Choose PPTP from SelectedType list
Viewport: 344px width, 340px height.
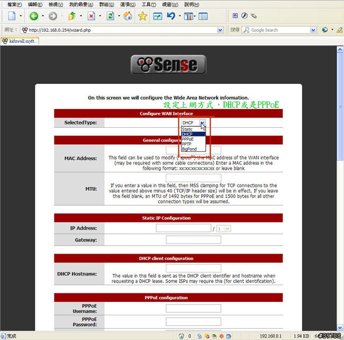[x=193, y=144]
